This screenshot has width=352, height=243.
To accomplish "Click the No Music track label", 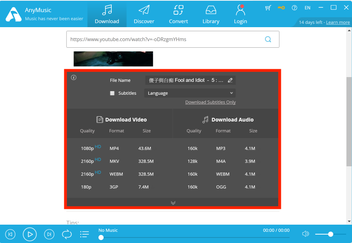I will (x=108, y=230).
